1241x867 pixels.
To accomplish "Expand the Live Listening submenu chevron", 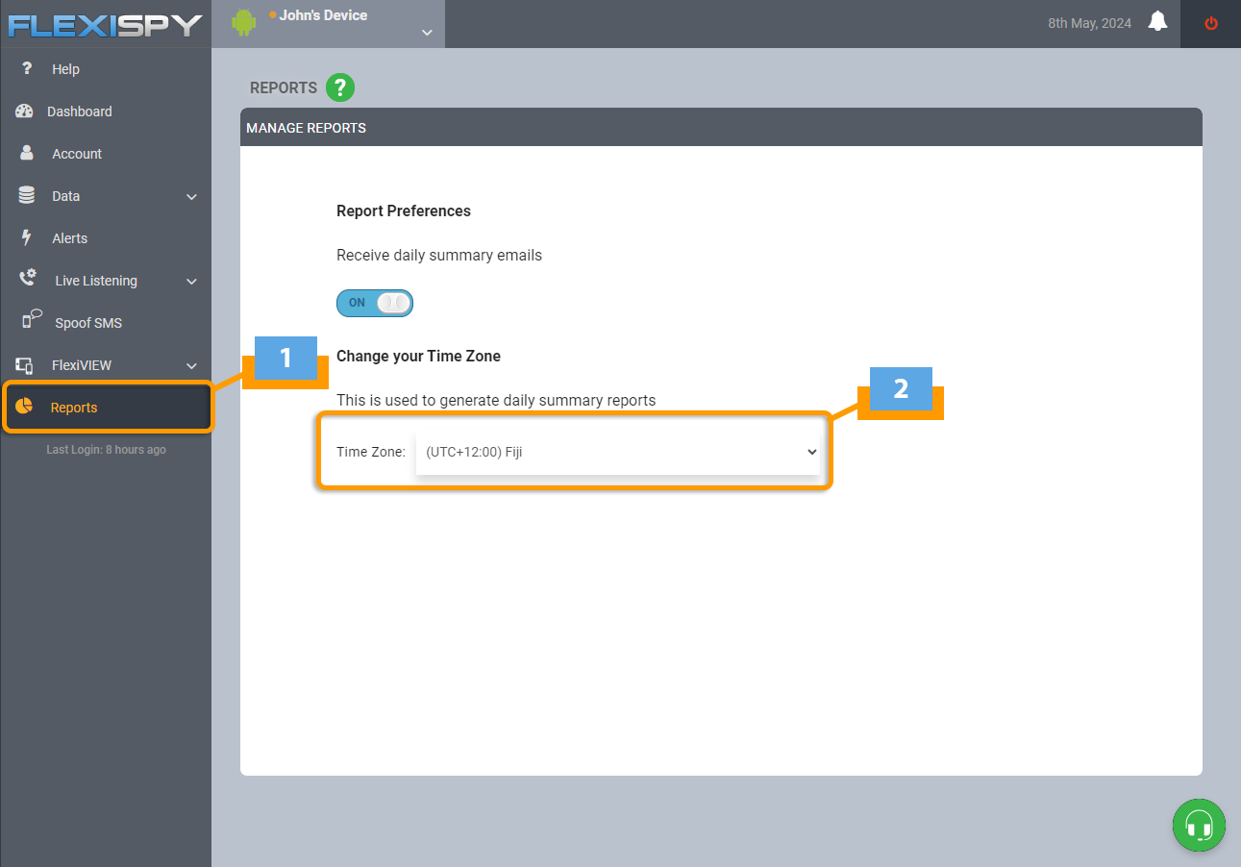I will click(x=191, y=282).
